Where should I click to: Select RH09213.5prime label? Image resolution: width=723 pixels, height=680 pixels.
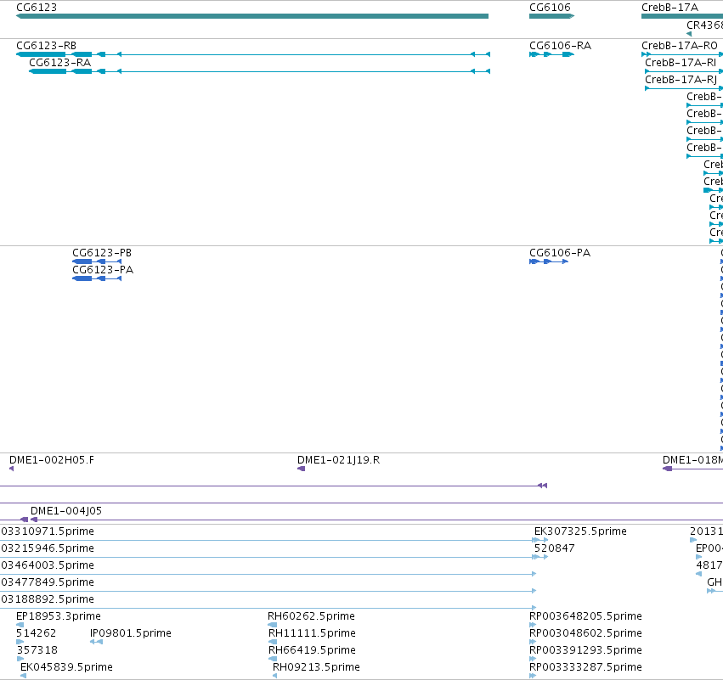[316, 667]
